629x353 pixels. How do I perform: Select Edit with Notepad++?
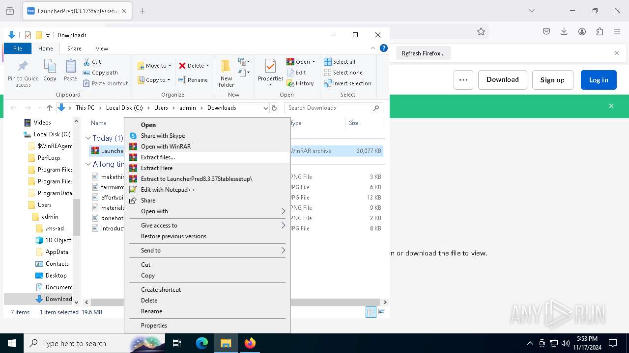click(207, 190)
